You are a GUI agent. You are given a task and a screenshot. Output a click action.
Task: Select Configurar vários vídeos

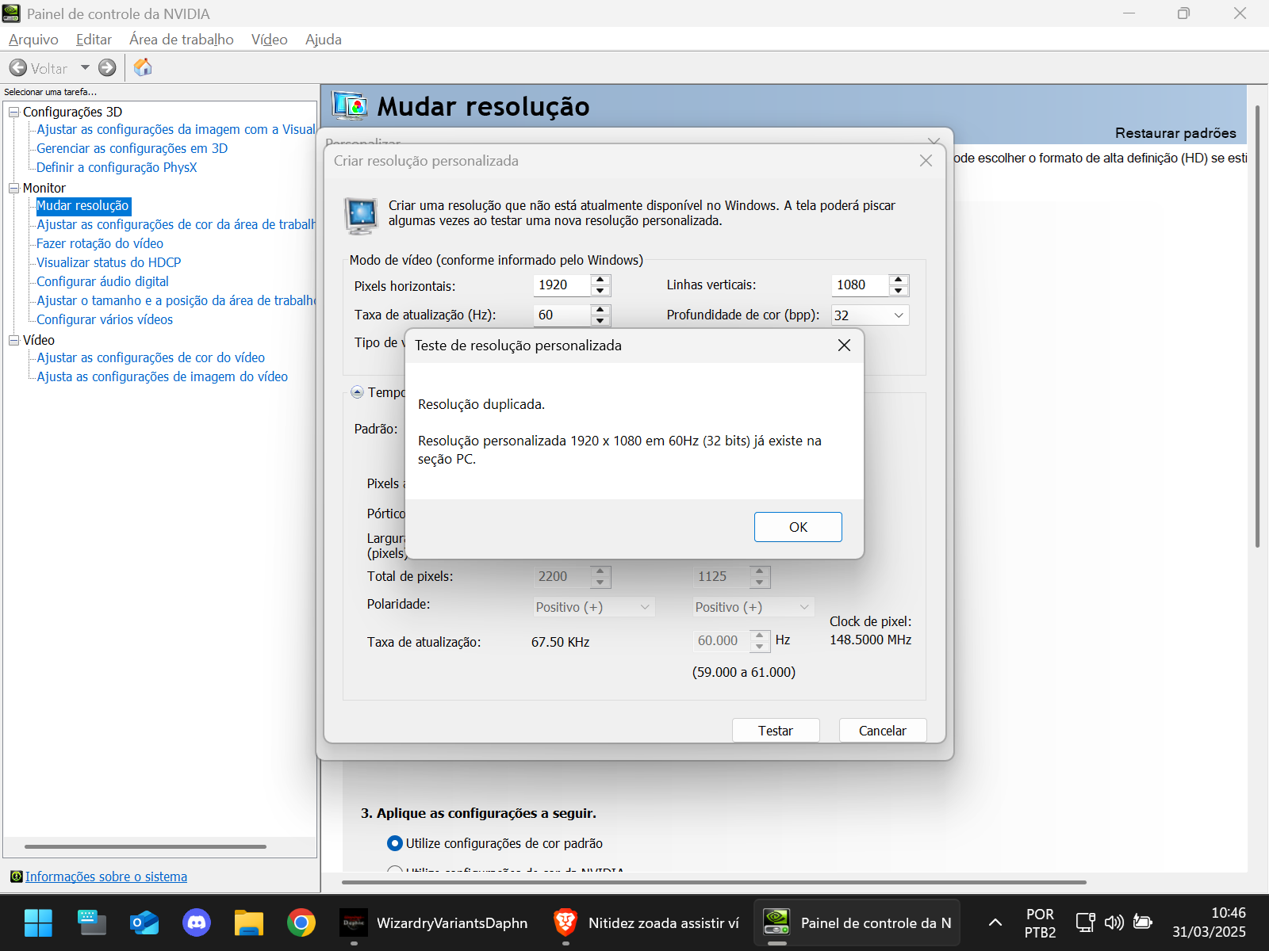(x=105, y=319)
